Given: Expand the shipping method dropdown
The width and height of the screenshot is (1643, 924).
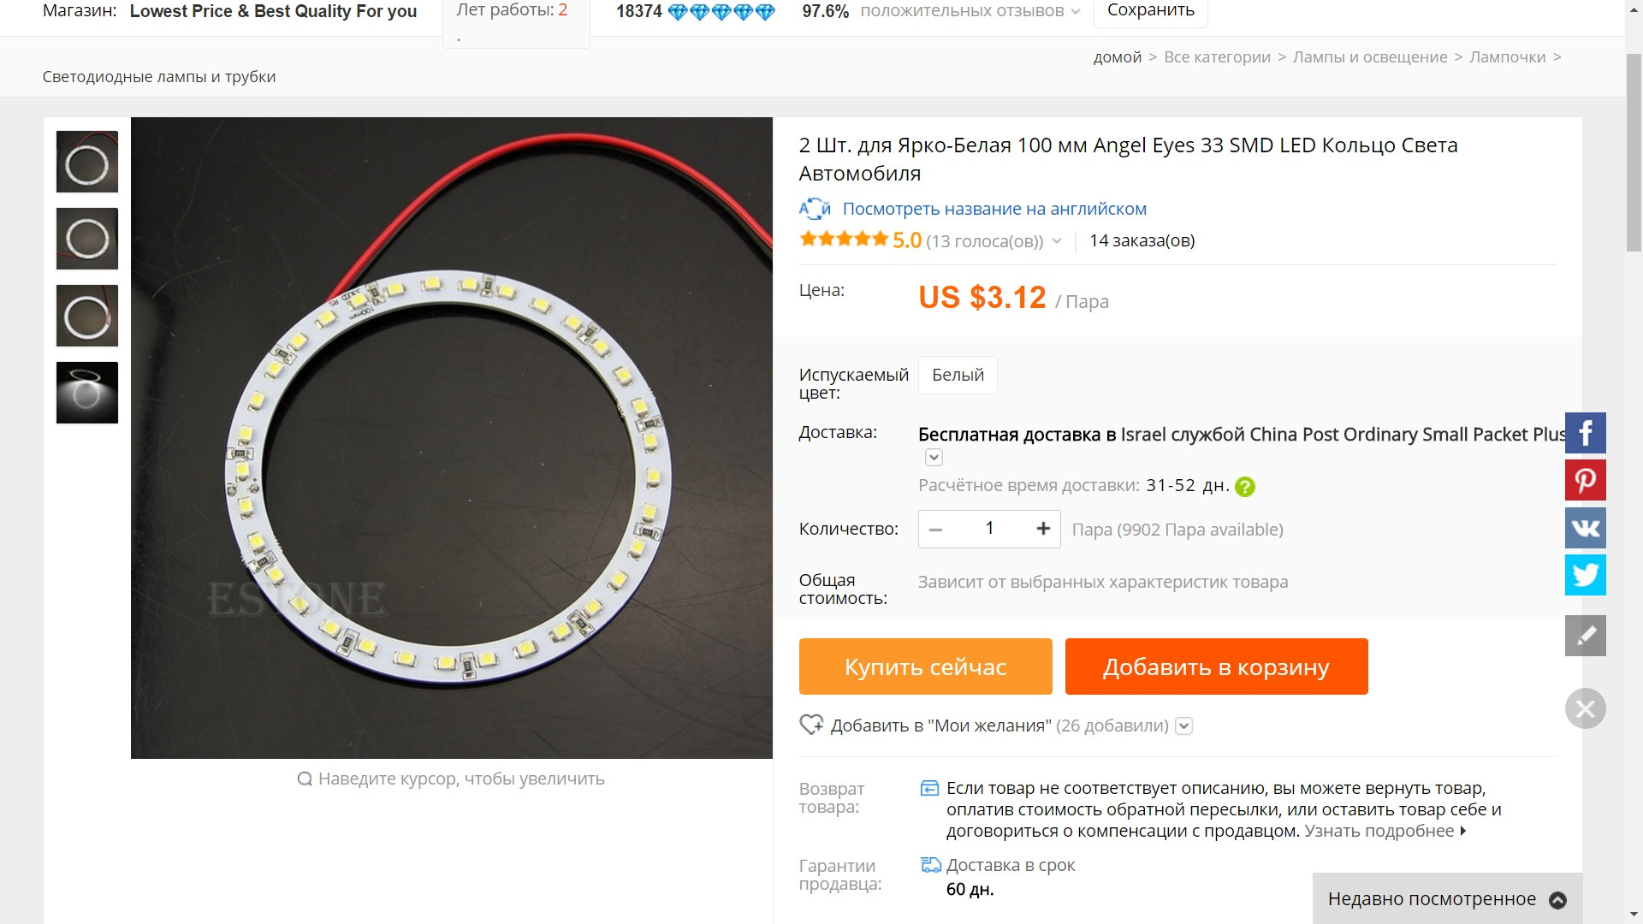Looking at the screenshot, I should point(934,458).
